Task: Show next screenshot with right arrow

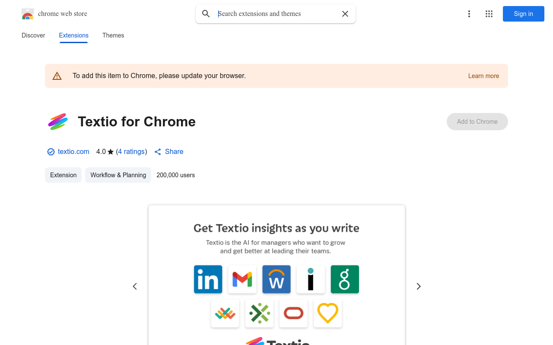Action: (418, 286)
